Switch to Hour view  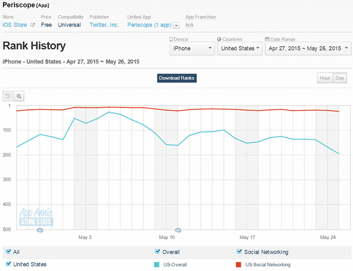pyautogui.click(x=325, y=78)
